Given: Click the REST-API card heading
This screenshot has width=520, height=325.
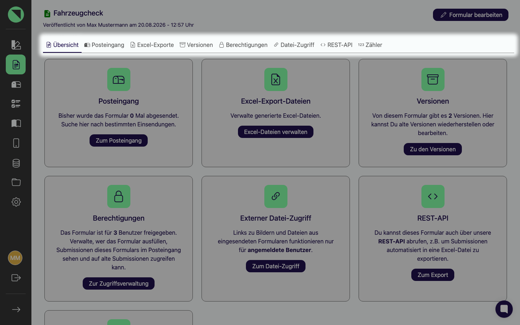Looking at the screenshot, I should (433, 218).
